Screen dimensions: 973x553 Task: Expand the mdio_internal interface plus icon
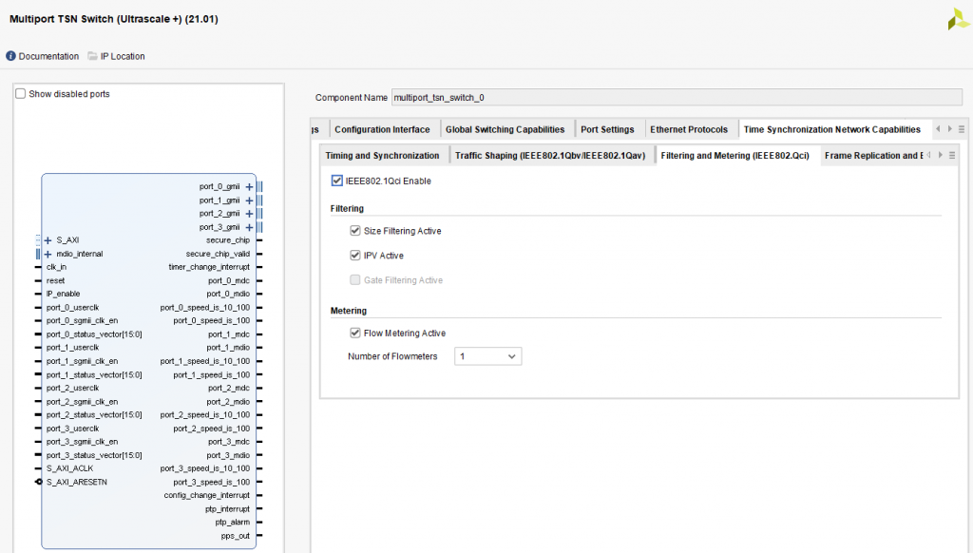(48, 254)
